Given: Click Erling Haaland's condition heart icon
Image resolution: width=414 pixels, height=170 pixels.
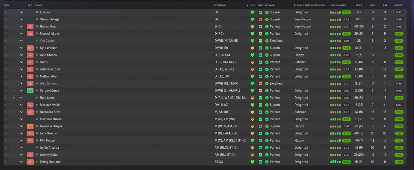Looking at the screenshot, I should click(x=252, y=162).
